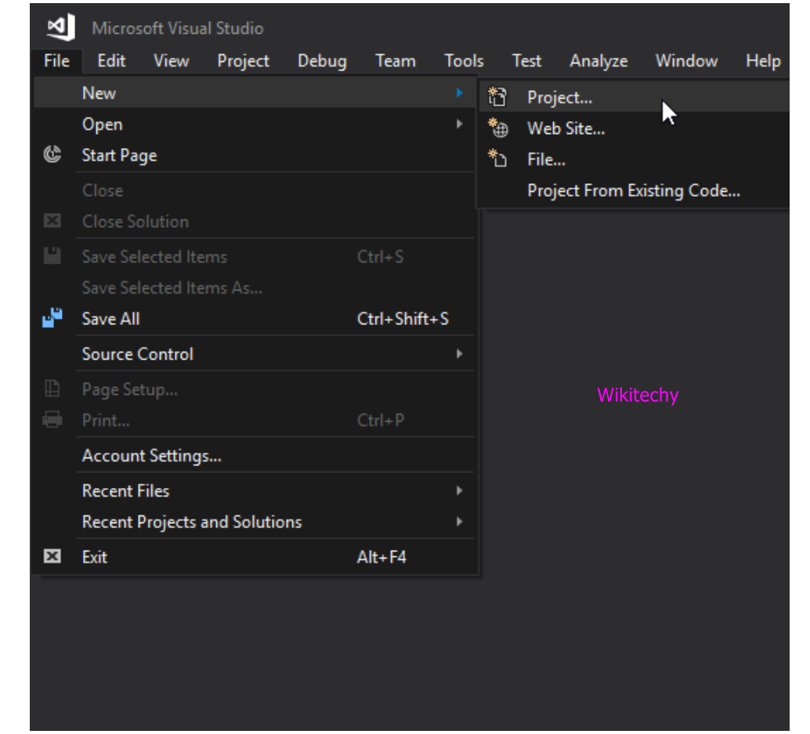This screenshot has height=734, width=810.
Task: Click the Print printer icon
Action: pos(52,421)
